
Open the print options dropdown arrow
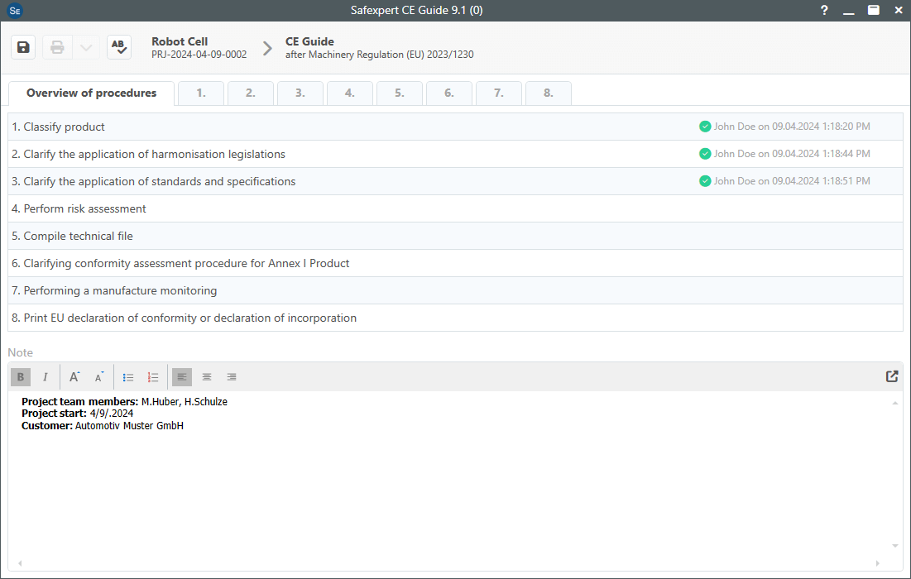pos(85,47)
